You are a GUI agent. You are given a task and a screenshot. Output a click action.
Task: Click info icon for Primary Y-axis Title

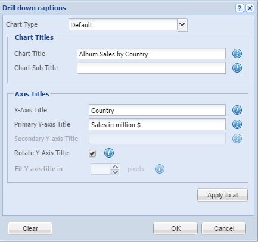pos(237,124)
